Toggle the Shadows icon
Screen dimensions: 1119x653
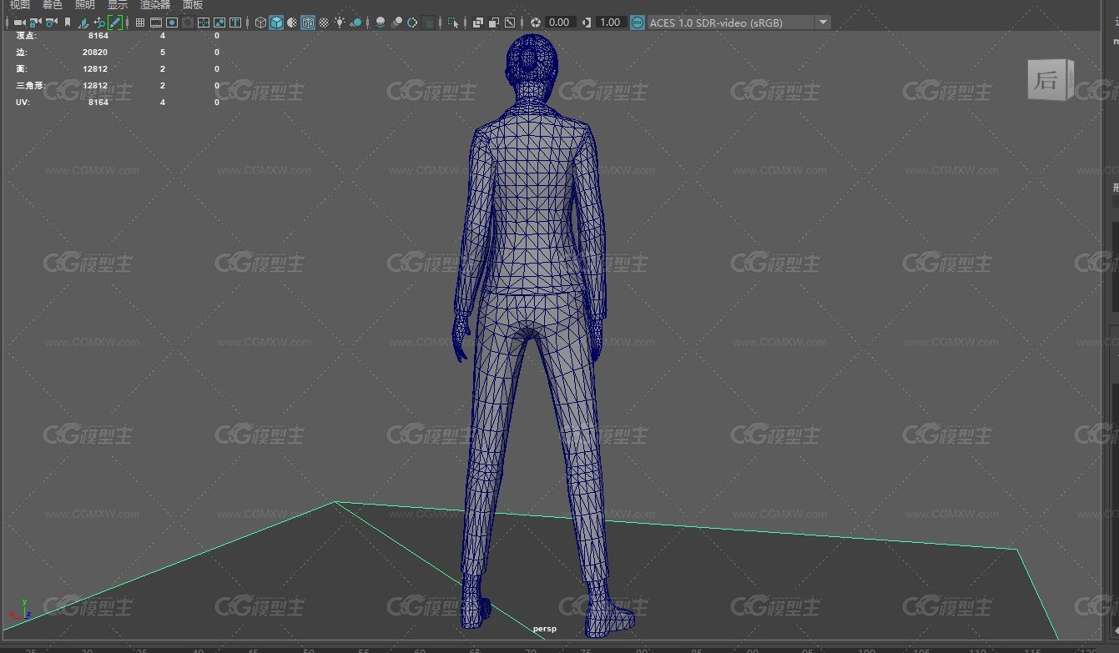coord(355,23)
